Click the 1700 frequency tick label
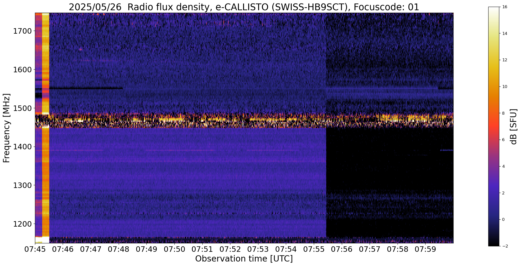 [22, 31]
